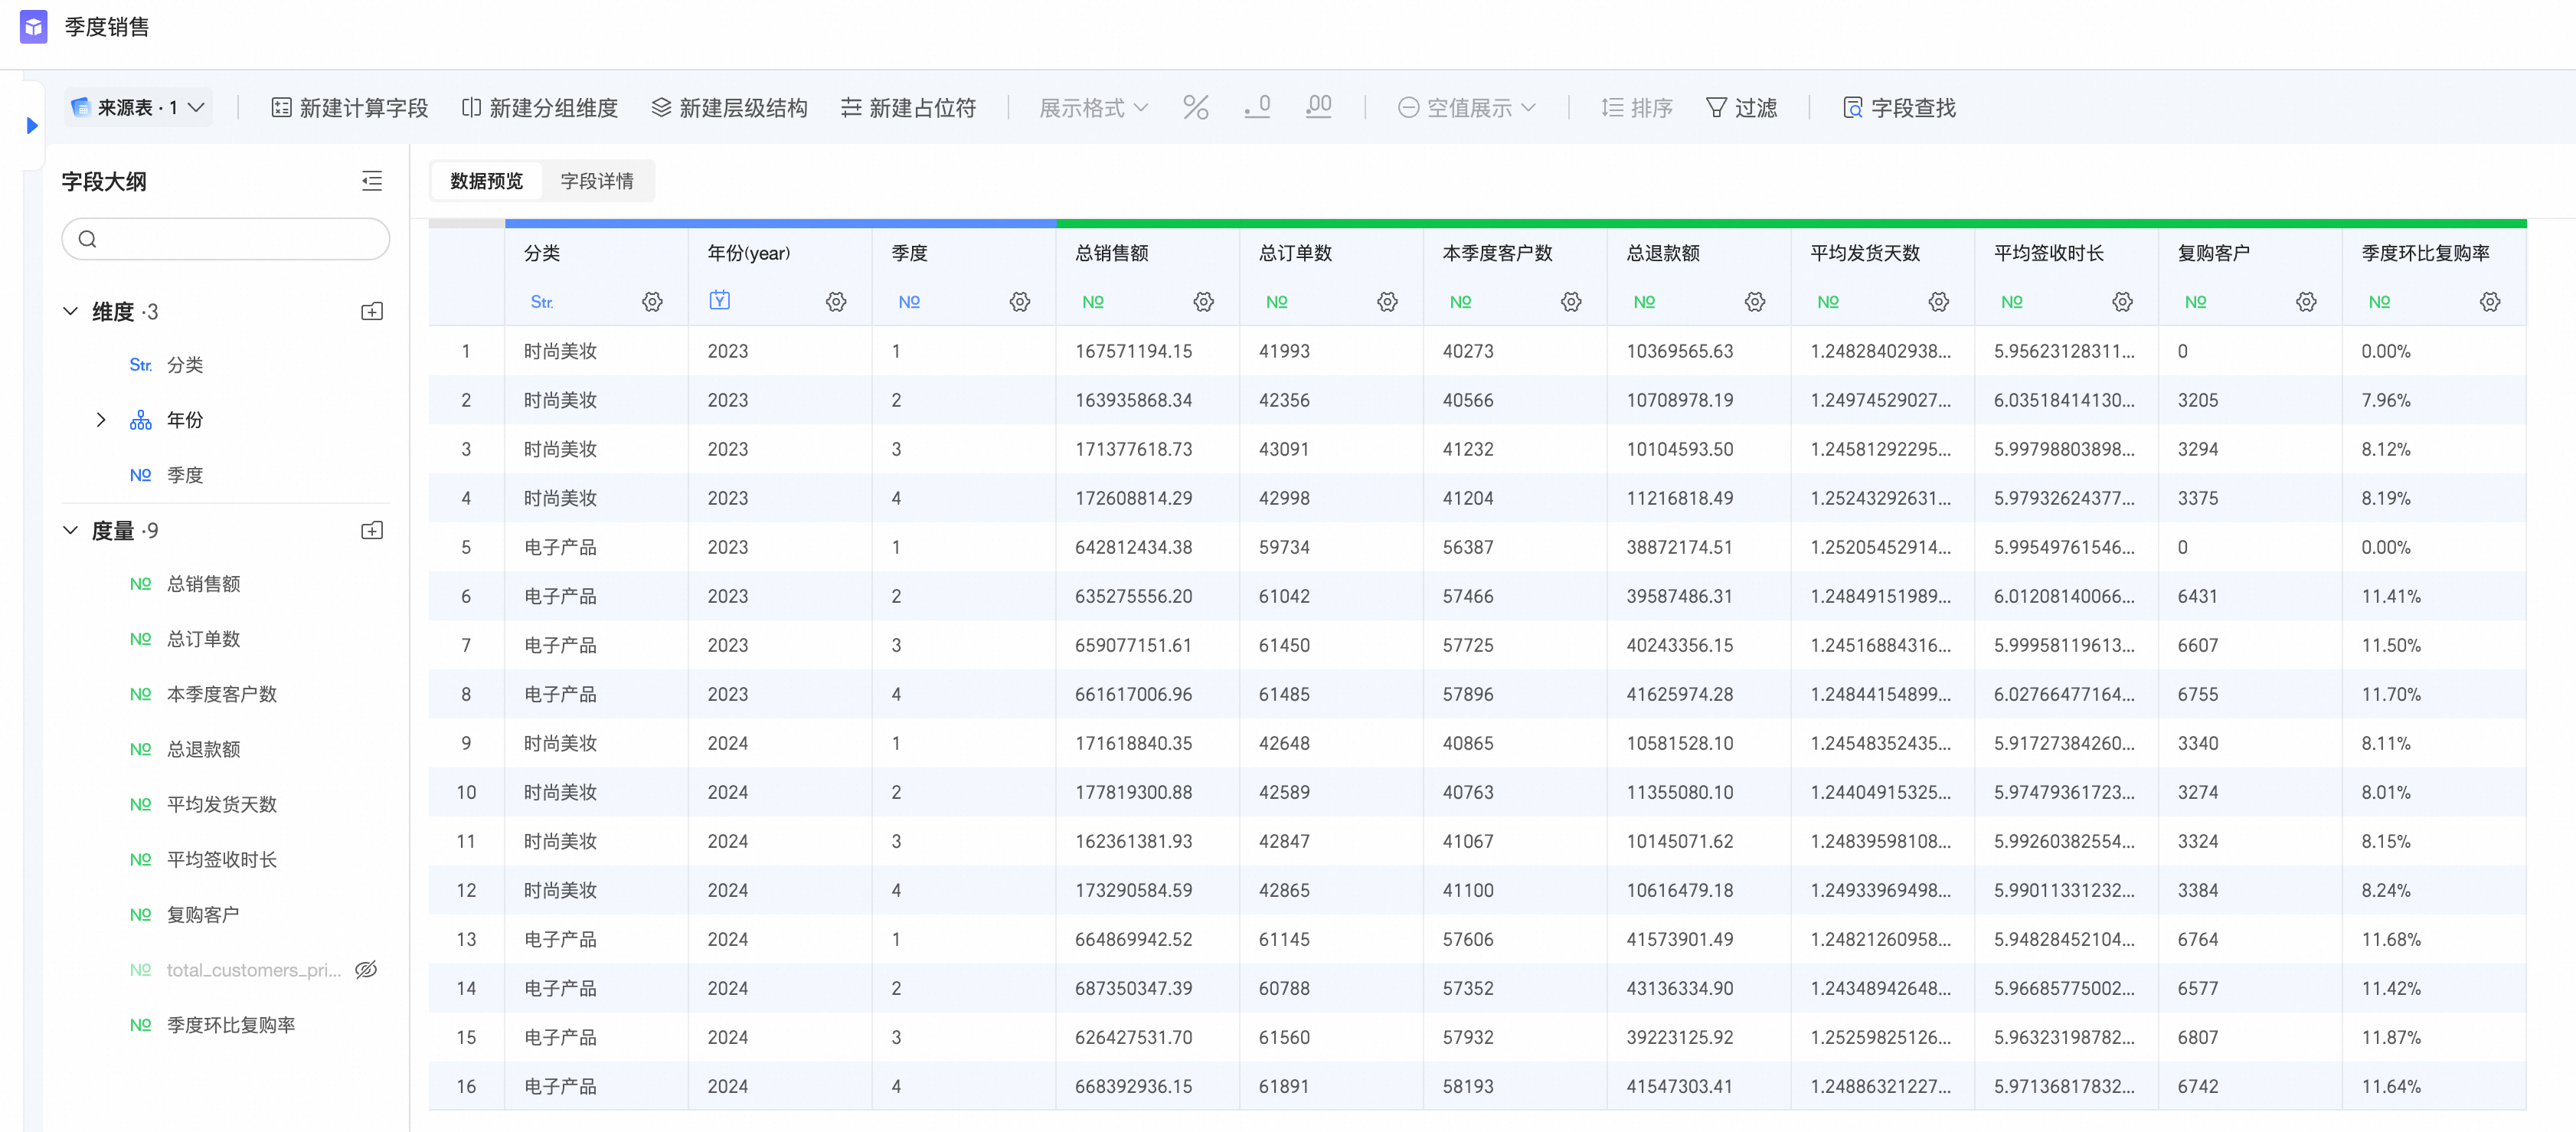Click the percent format icon
The height and width of the screenshot is (1132, 2576).
pyautogui.click(x=1195, y=107)
